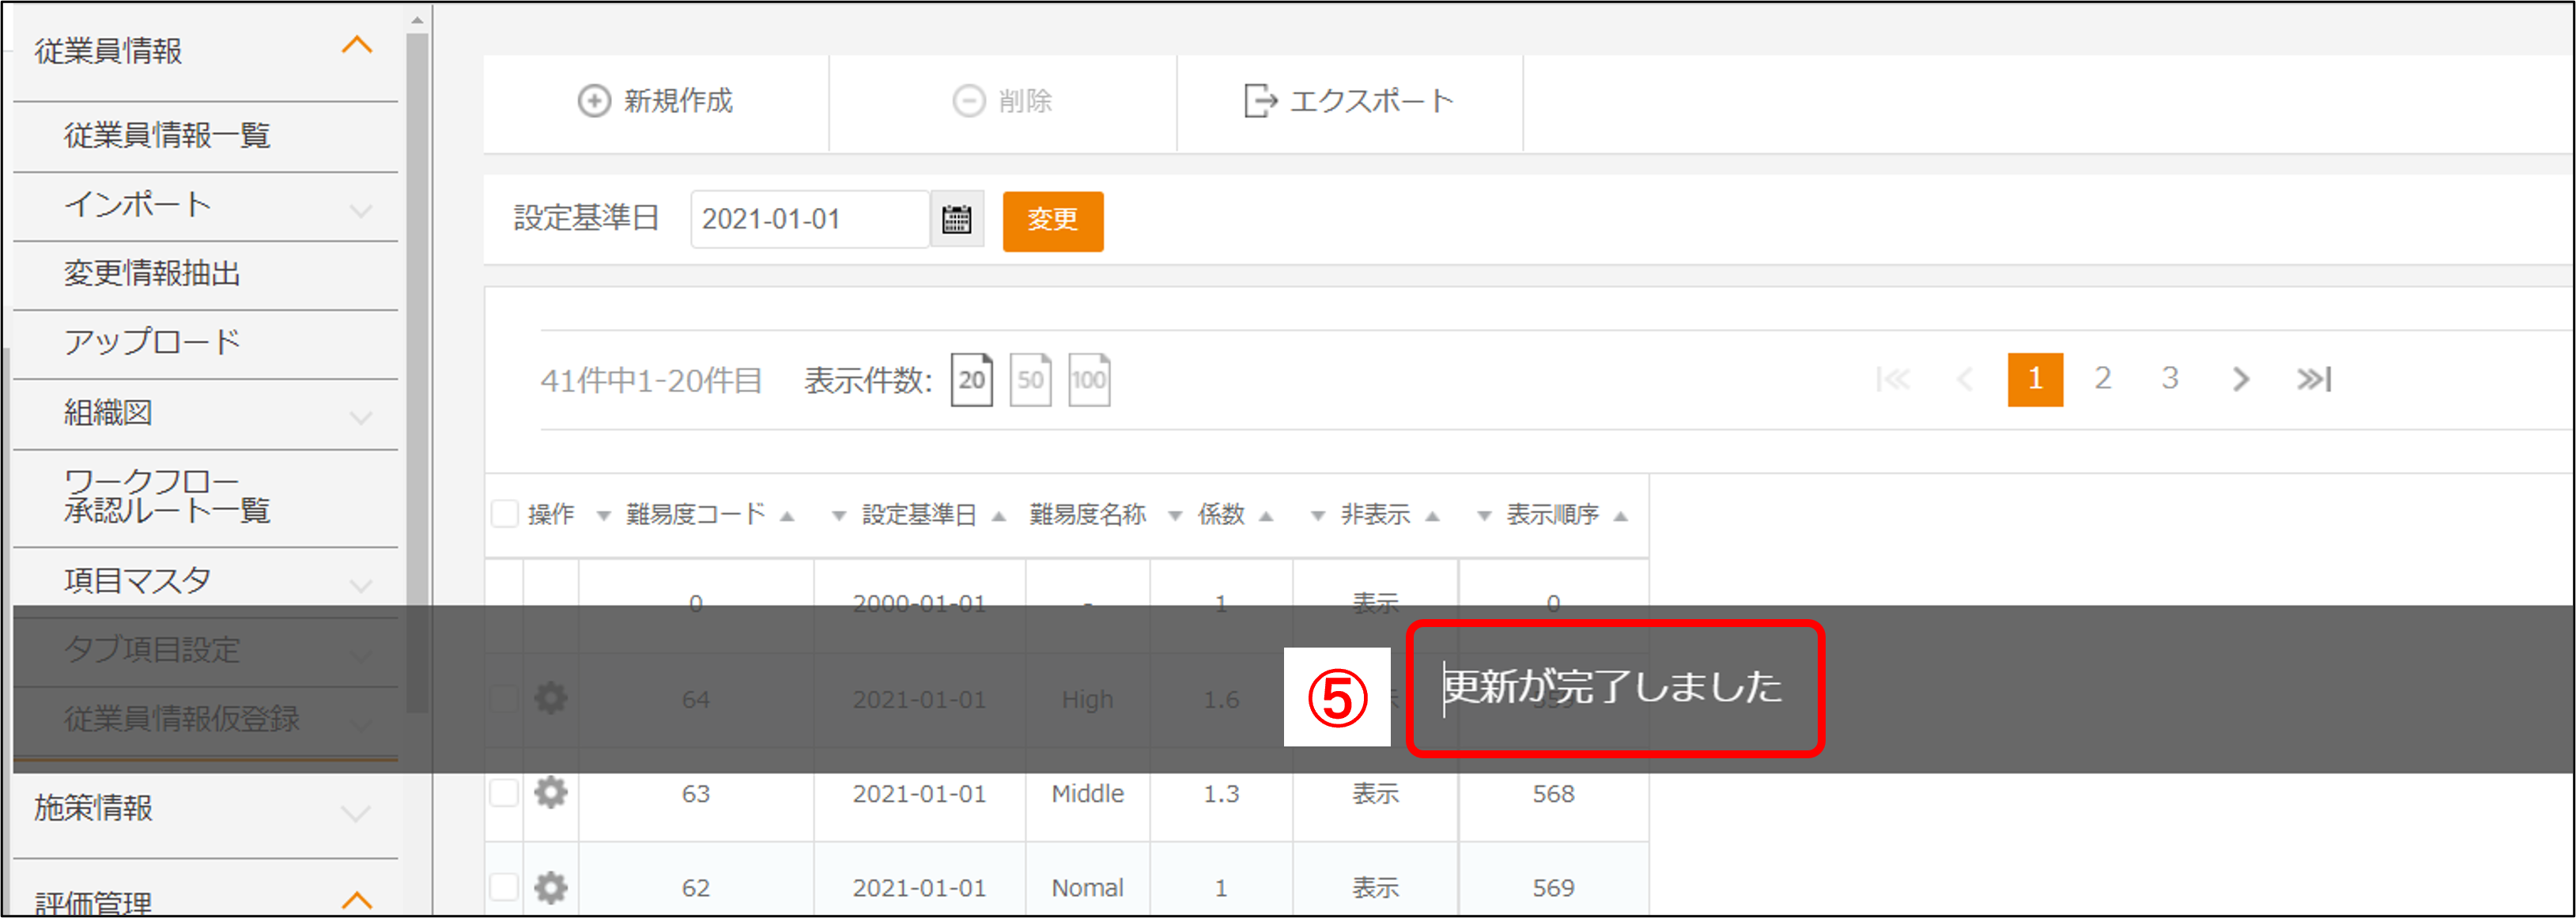Jump to last page arrow
Image resolution: width=2576 pixels, height=918 pixels.
pos(2313,379)
